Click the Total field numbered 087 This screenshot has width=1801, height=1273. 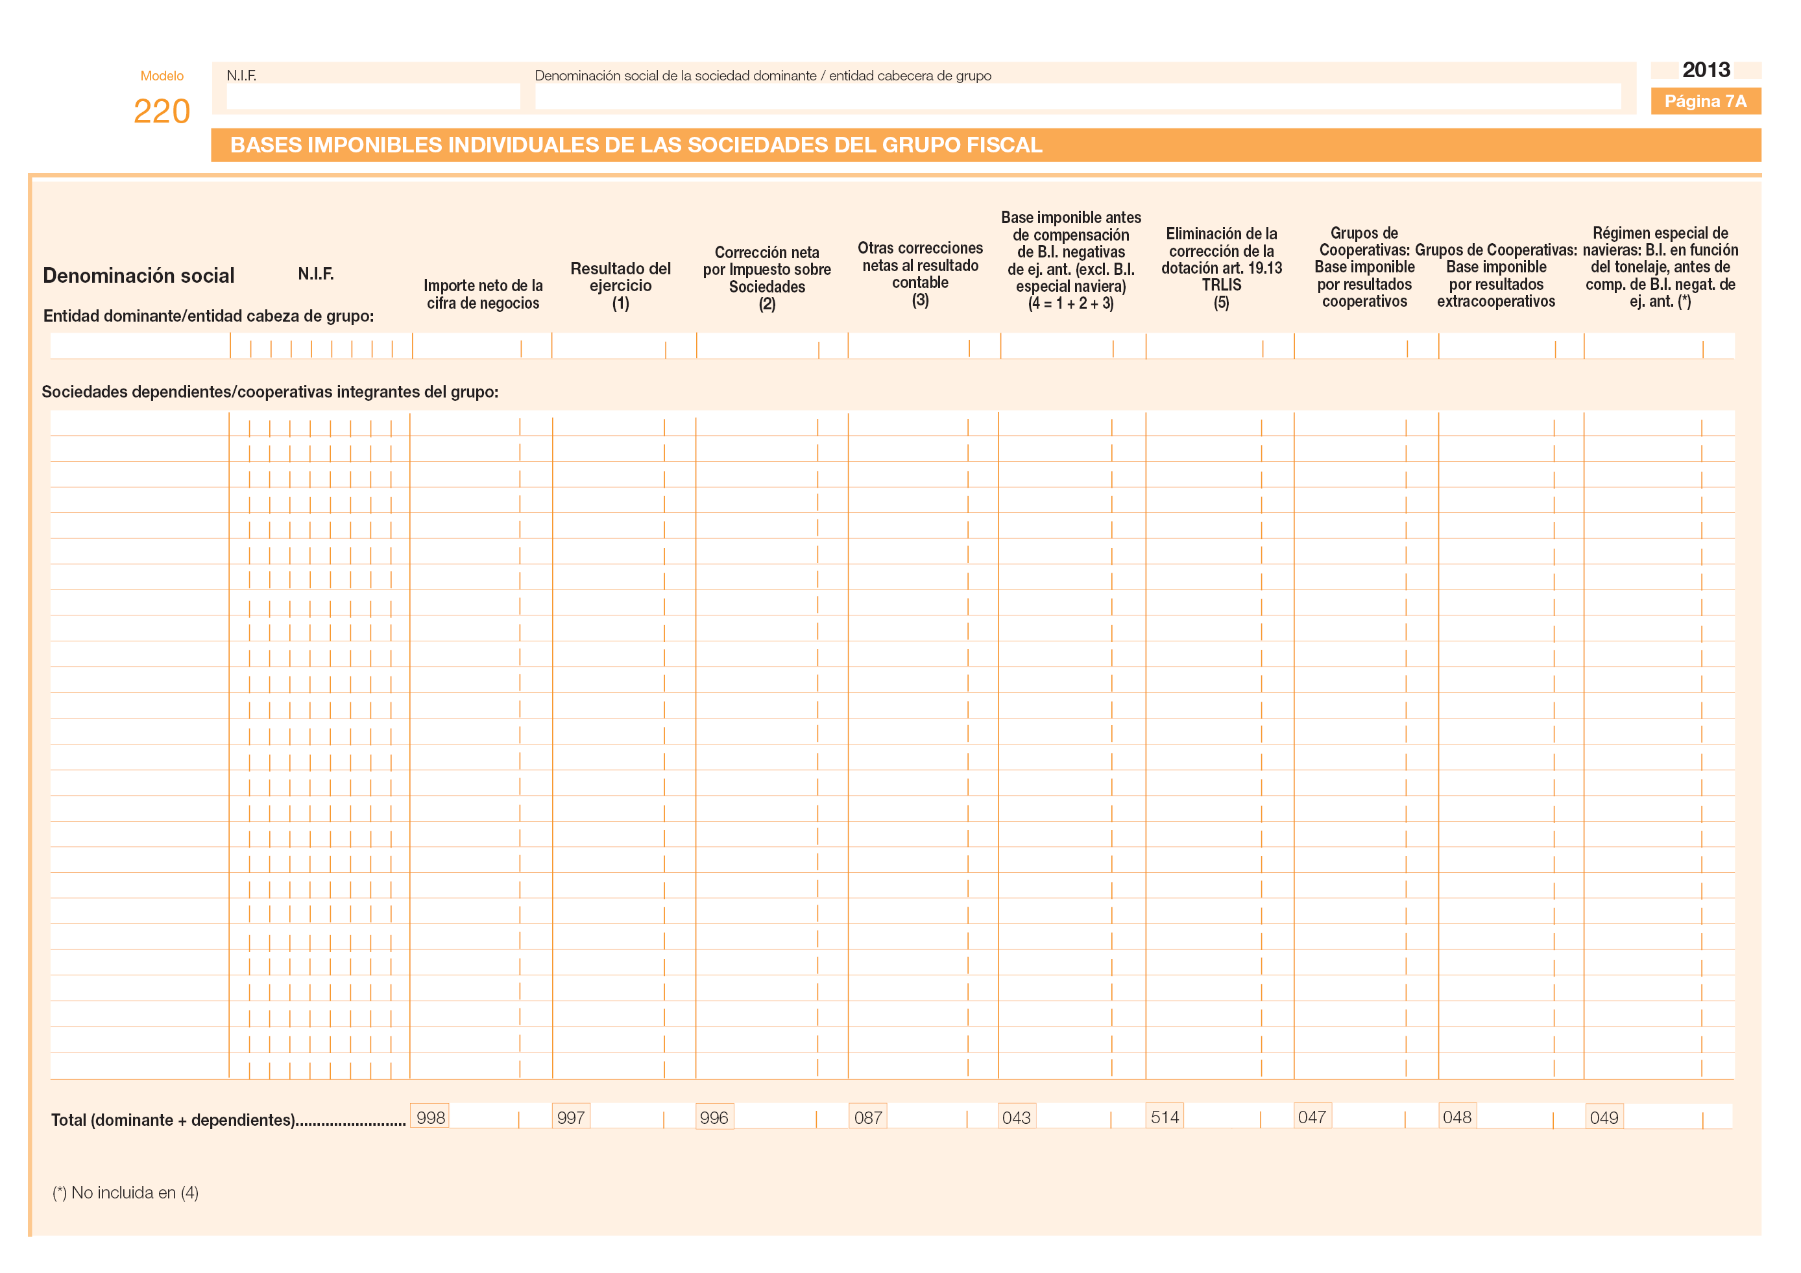tap(923, 1116)
